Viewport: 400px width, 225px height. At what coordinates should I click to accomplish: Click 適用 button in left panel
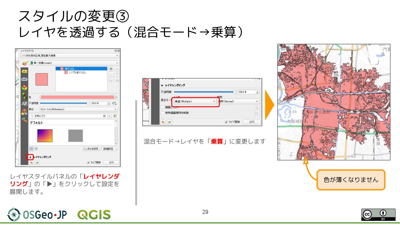111,163
